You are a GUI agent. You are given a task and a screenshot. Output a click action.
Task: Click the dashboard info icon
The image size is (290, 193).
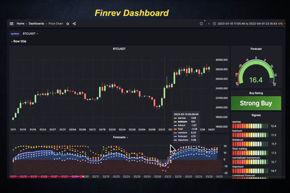pos(201,24)
